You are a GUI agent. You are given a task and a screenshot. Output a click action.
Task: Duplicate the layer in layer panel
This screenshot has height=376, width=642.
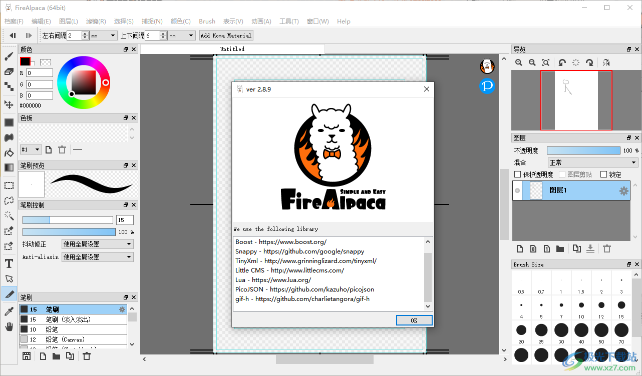pos(577,248)
